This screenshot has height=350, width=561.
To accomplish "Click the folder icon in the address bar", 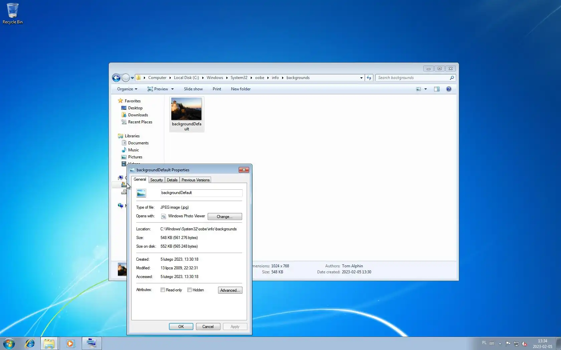I will click(138, 78).
